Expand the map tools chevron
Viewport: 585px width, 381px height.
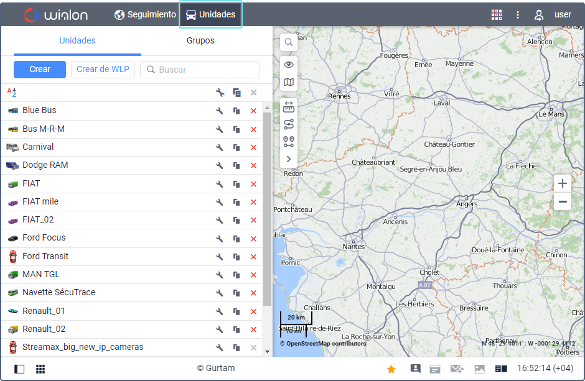click(x=289, y=159)
